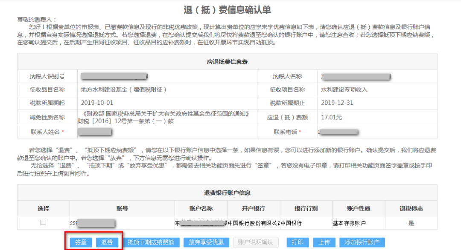Tick the bank account row checkbox

click(44, 223)
